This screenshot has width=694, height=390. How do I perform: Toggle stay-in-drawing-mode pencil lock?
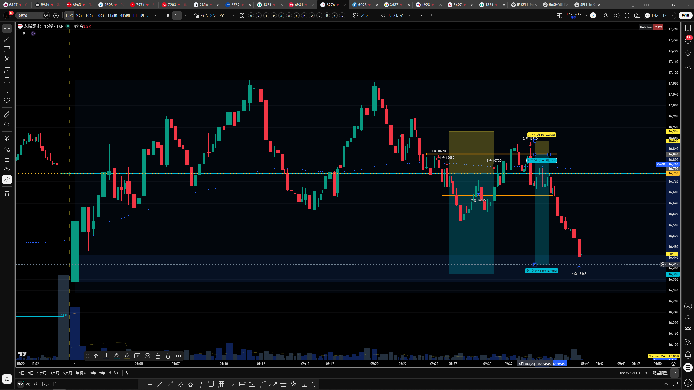[7, 149]
